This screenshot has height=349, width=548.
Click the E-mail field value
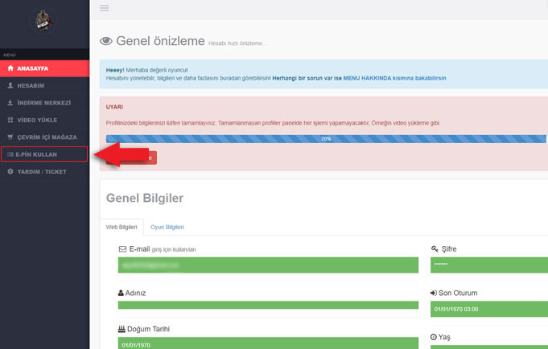268,265
